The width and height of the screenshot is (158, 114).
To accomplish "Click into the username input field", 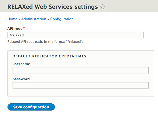I will 80,70.
